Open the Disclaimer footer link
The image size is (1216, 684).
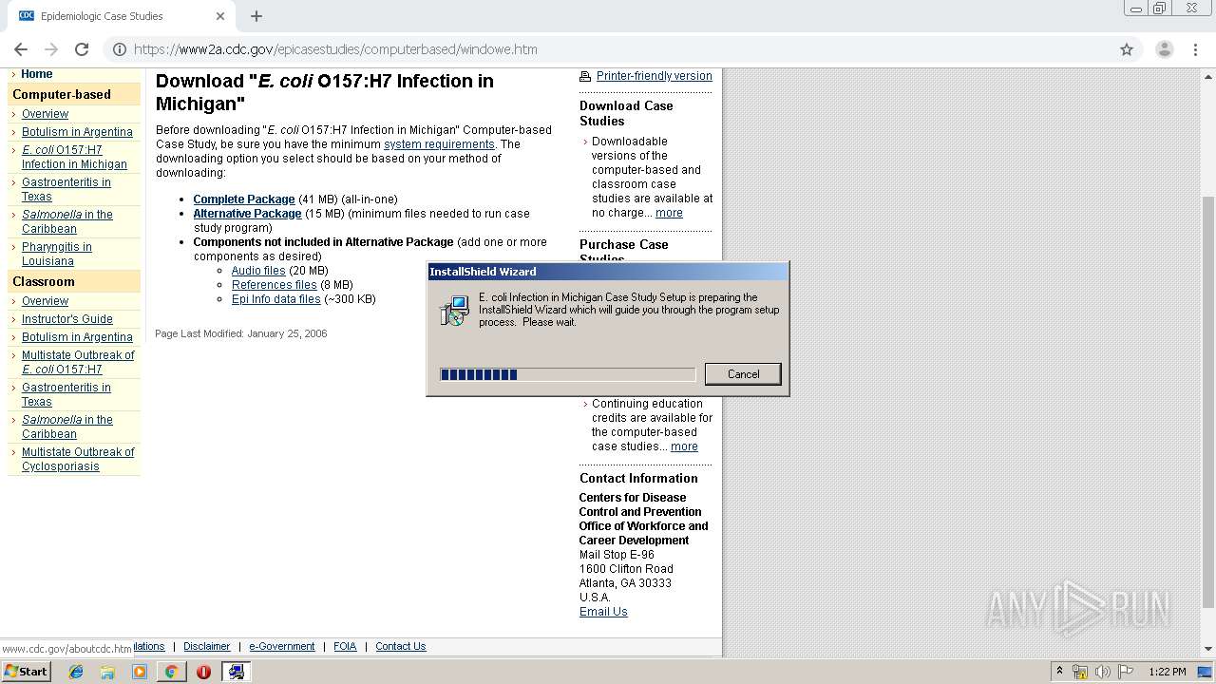206,646
